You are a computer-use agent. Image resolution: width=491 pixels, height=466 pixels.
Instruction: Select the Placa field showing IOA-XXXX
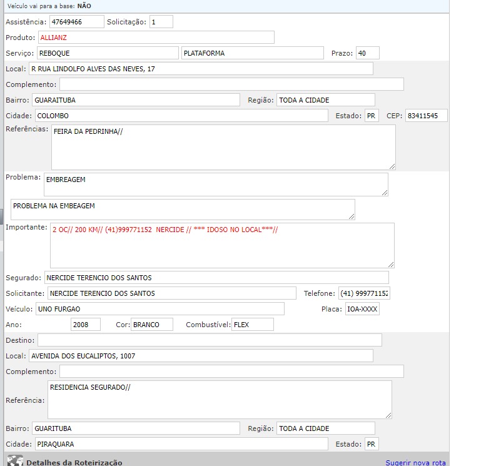362,309
